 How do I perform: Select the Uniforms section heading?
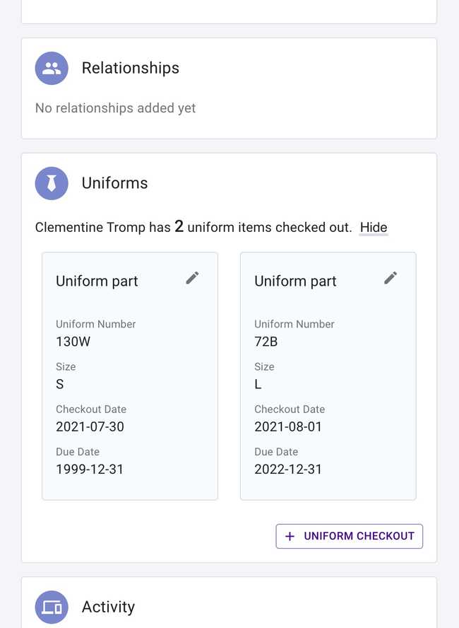pos(115,183)
